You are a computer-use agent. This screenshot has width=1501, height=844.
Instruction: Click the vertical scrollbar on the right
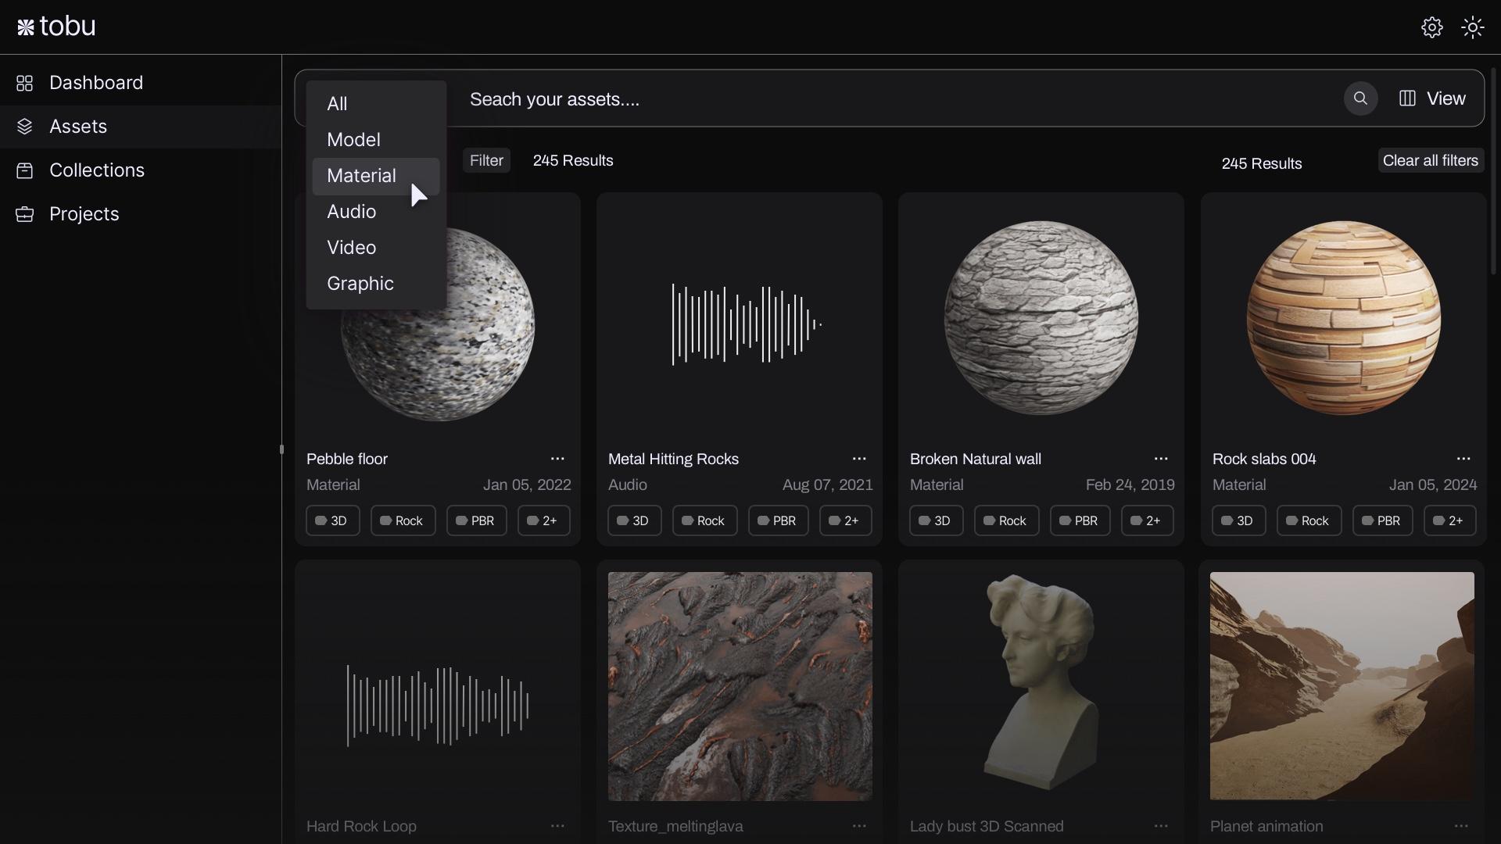pyautogui.click(x=1493, y=172)
